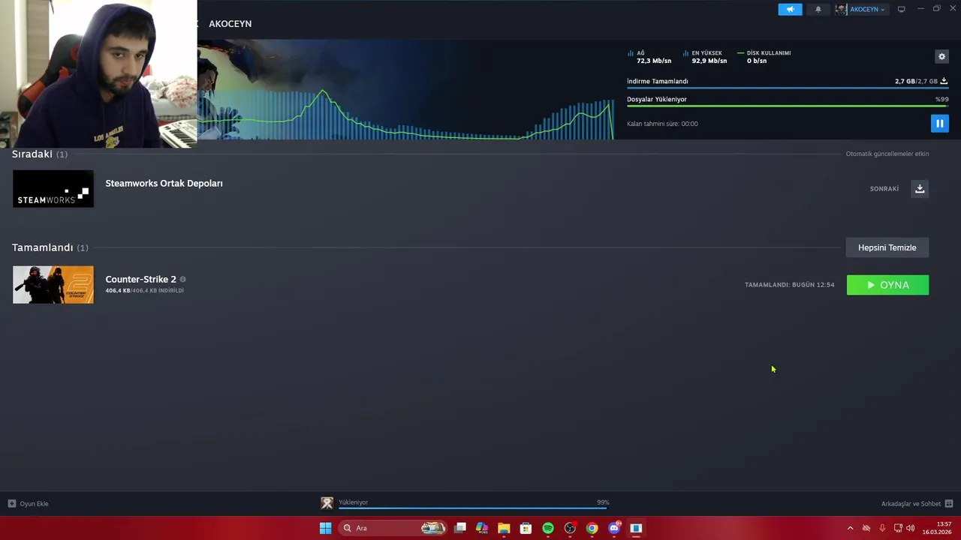The image size is (961, 540).
Task: Open Steamworks Ortak Depoları title
Action: pyautogui.click(x=164, y=183)
